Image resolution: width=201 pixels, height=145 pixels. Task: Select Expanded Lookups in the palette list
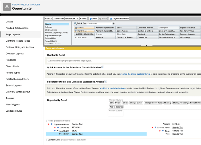[53, 36]
